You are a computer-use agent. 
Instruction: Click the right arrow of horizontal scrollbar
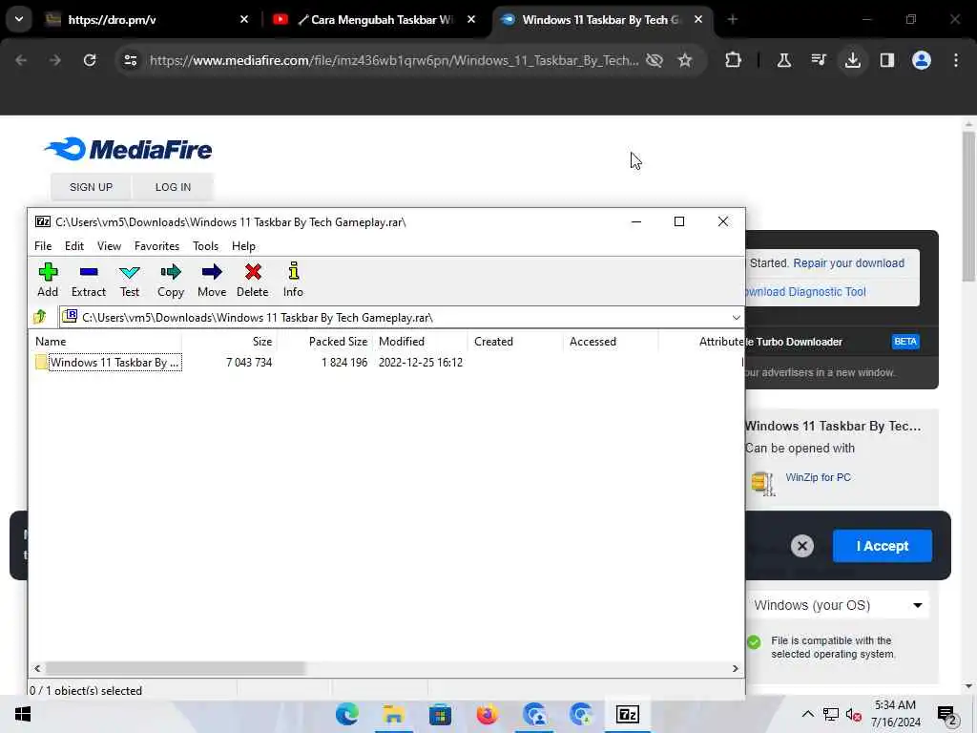[736, 668]
